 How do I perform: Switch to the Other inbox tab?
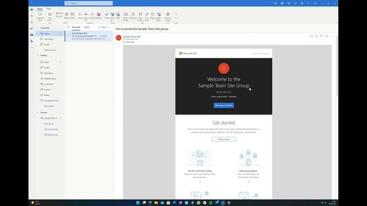(x=87, y=27)
